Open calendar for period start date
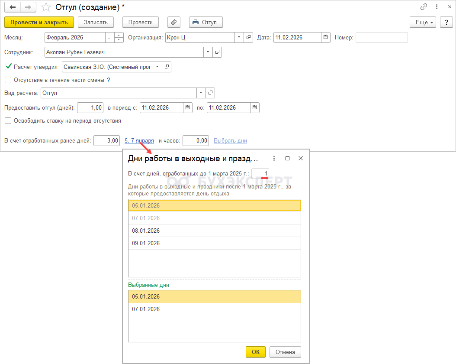The width and height of the screenshot is (456, 364). (188, 107)
